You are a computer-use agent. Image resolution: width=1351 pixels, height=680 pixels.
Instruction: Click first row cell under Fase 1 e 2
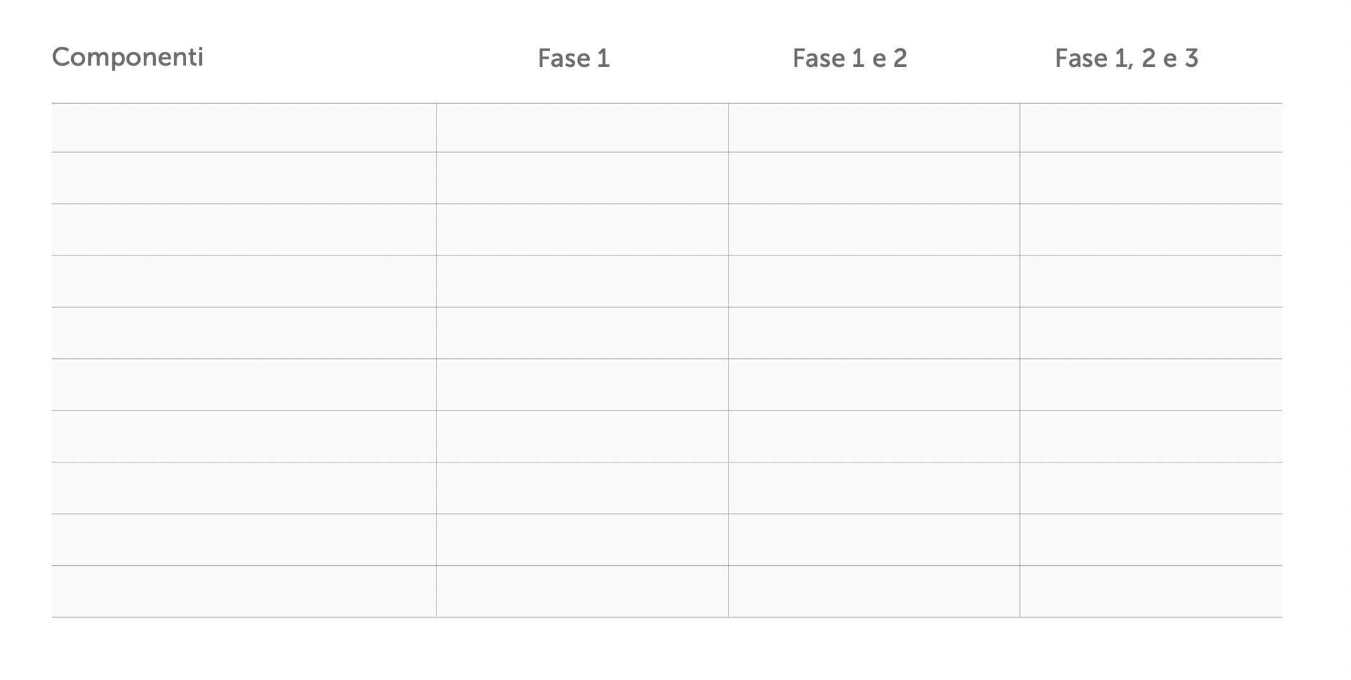874,128
